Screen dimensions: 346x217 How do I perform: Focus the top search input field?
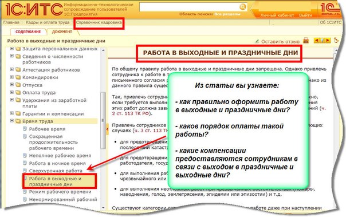pyautogui.click(x=190, y=7)
